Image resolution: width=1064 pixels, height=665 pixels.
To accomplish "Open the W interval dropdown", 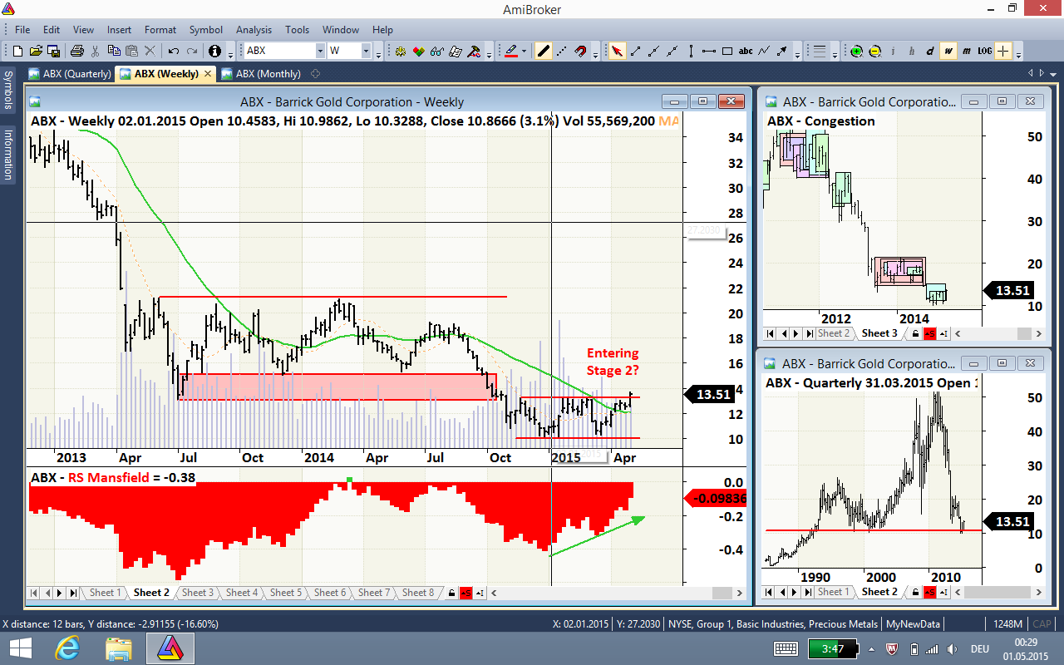I will (349, 51).
